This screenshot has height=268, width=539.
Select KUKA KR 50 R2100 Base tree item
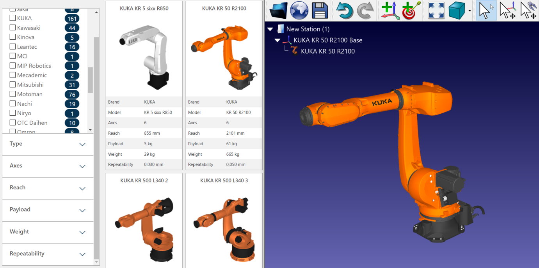(328, 40)
